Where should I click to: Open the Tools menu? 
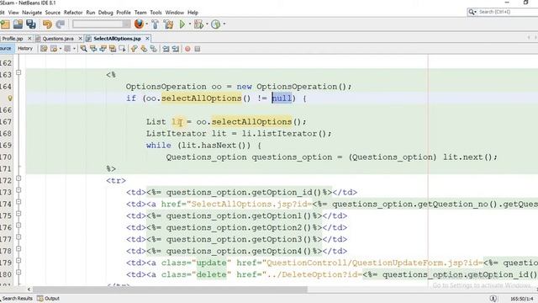click(156, 13)
